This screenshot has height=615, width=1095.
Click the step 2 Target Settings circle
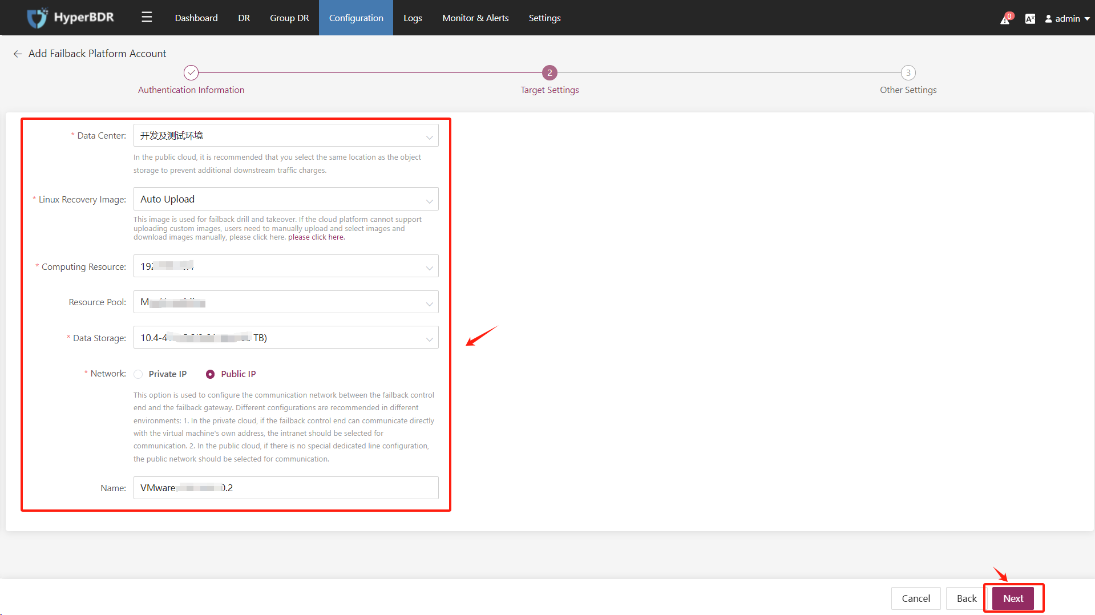(549, 72)
